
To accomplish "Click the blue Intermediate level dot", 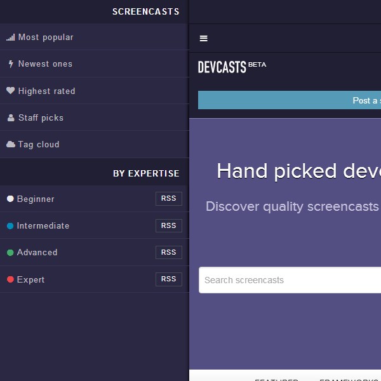I will [x=10, y=226].
